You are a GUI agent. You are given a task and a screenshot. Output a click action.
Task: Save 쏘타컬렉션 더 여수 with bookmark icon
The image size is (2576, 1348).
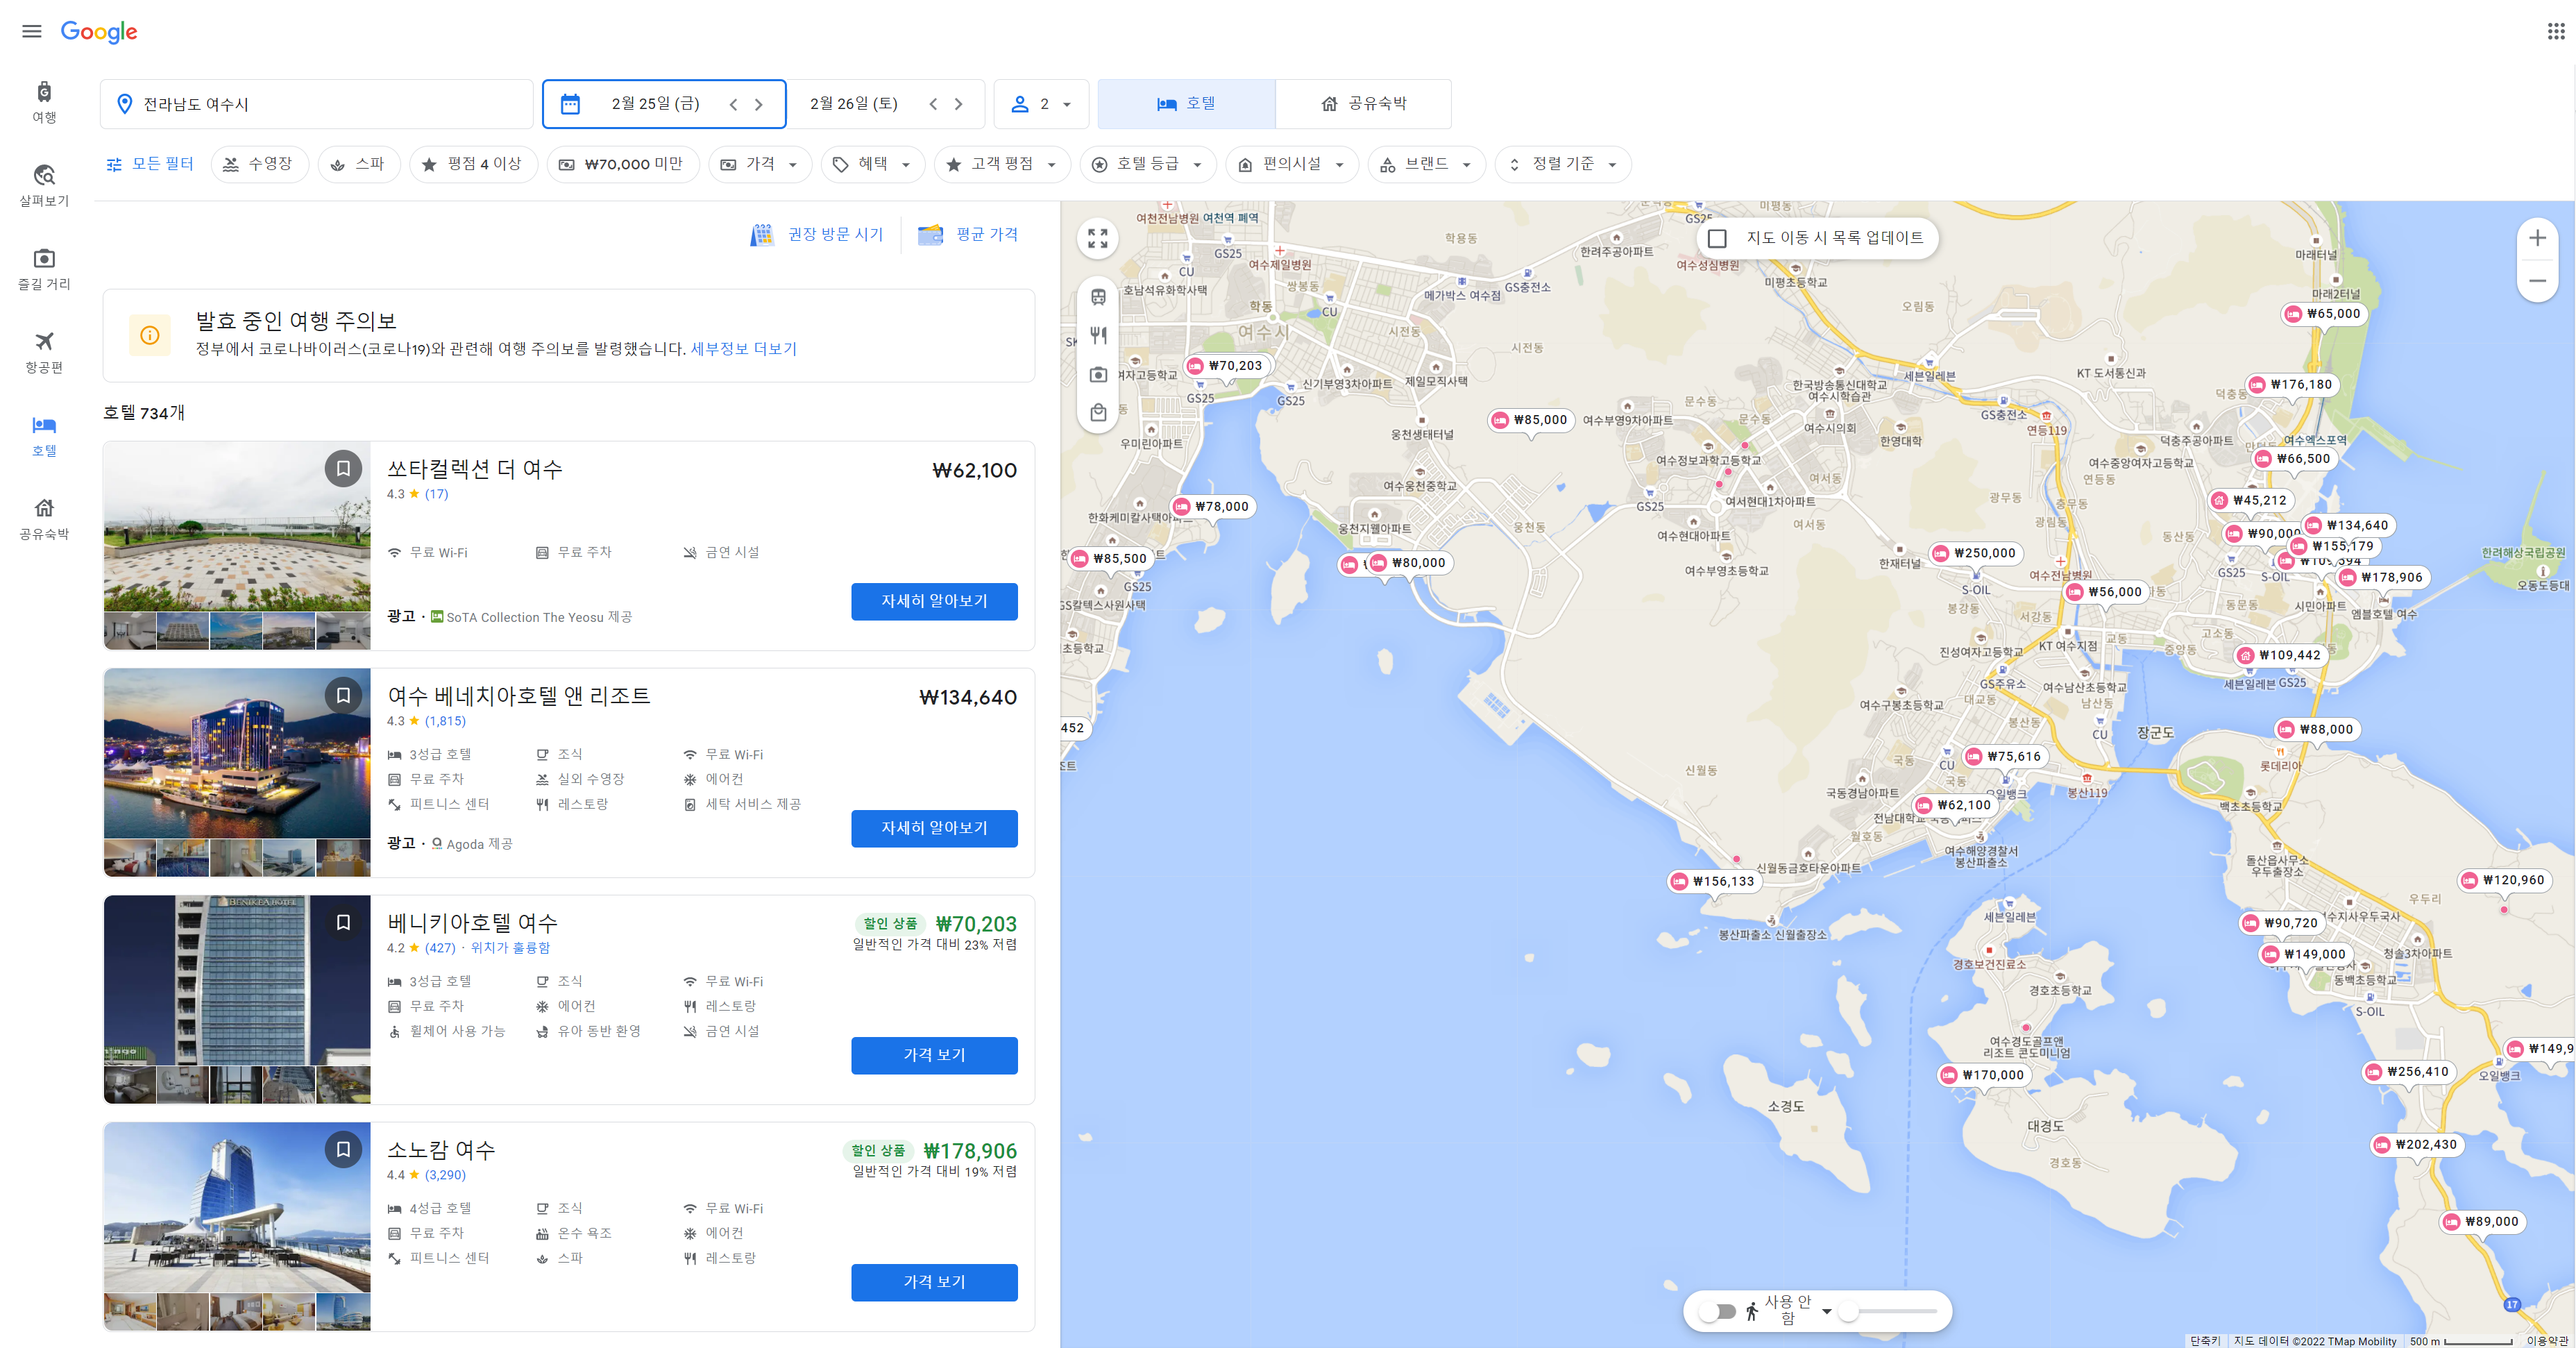(x=343, y=468)
